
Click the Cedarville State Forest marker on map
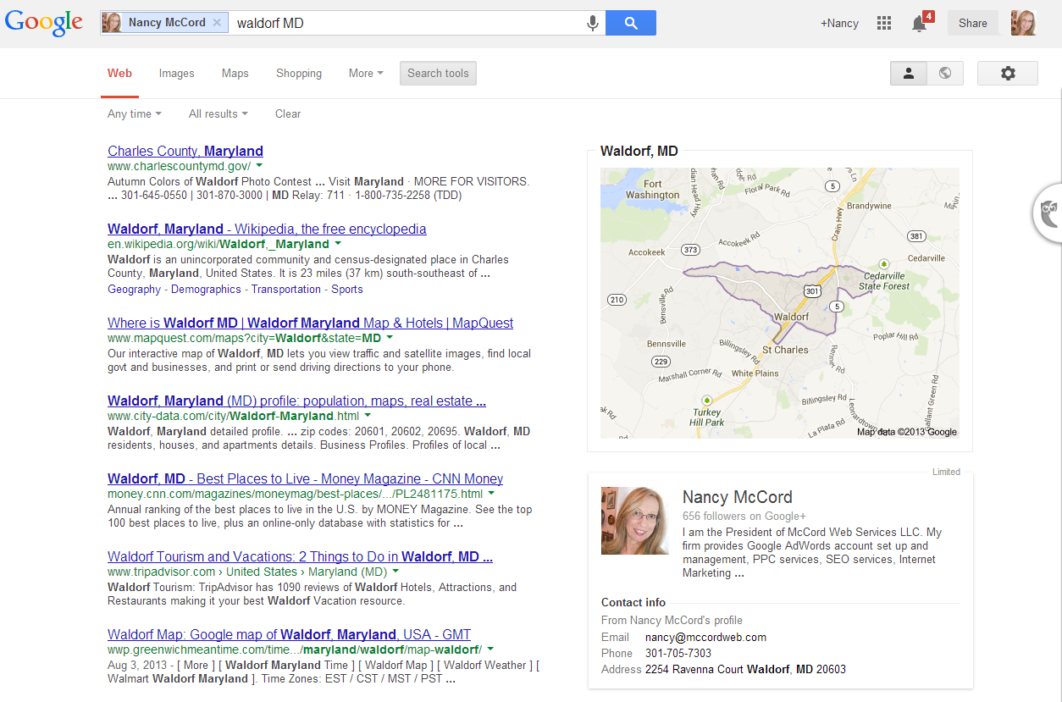[884, 264]
